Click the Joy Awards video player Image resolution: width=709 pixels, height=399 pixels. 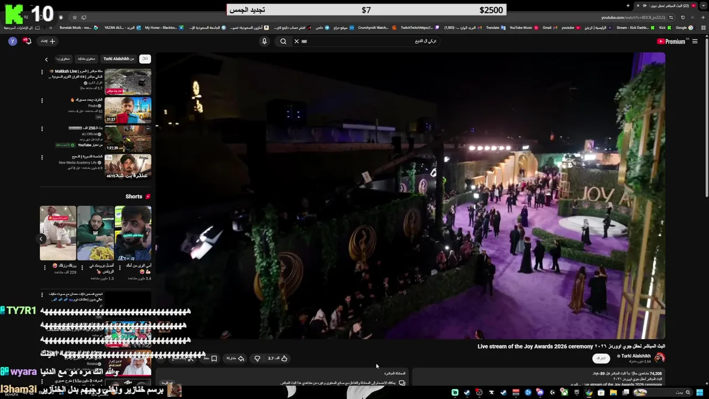(x=410, y=196)
